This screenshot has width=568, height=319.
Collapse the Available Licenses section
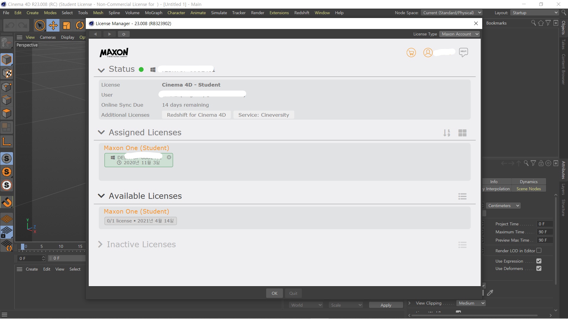tap(101, 196)
